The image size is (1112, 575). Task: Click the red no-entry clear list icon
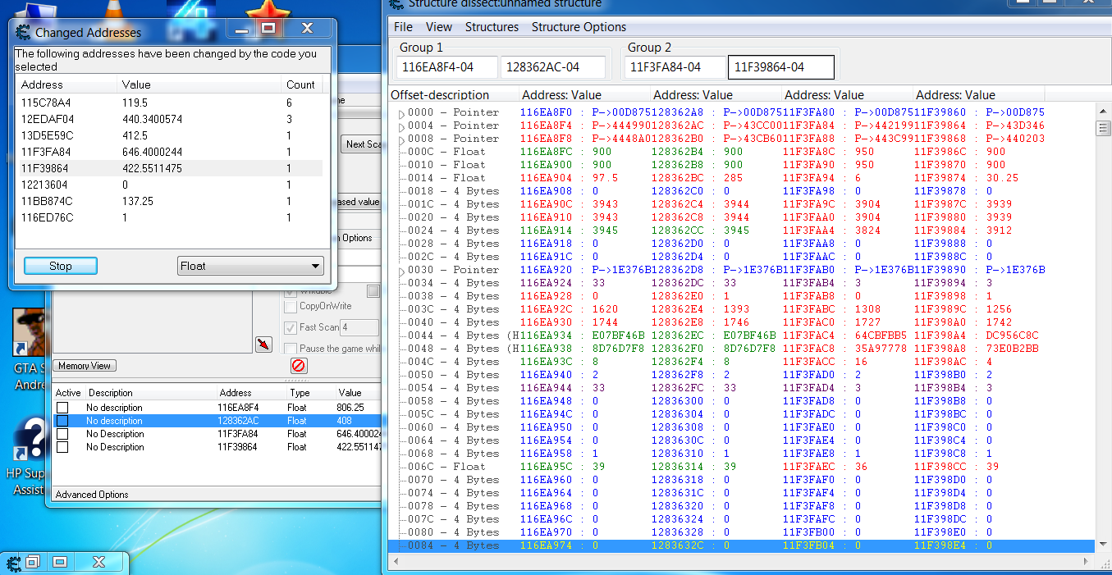click(x=299, y=366)
